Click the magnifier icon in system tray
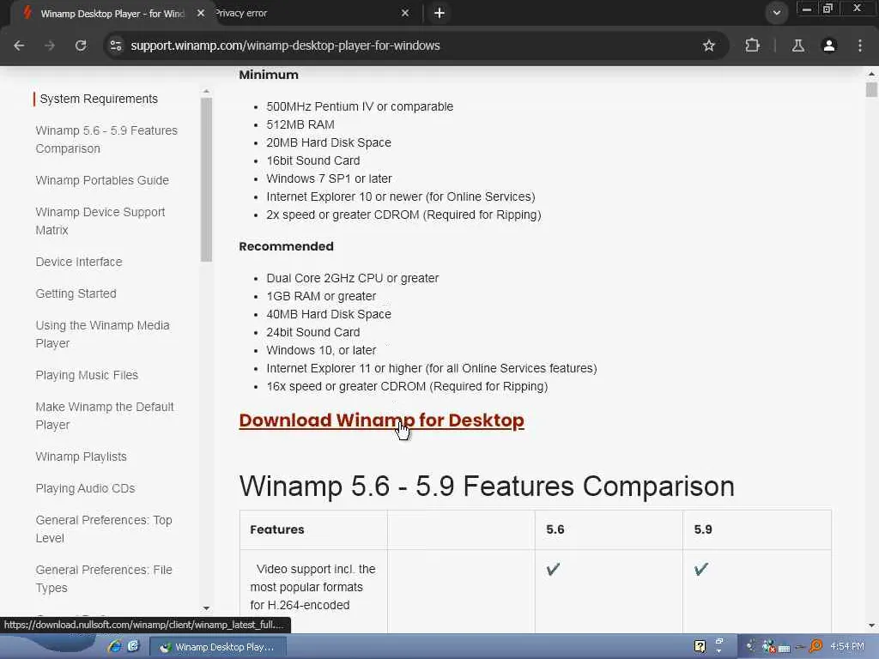The width and height of the screenshot is (879, 659). click(x=815, y=647)
